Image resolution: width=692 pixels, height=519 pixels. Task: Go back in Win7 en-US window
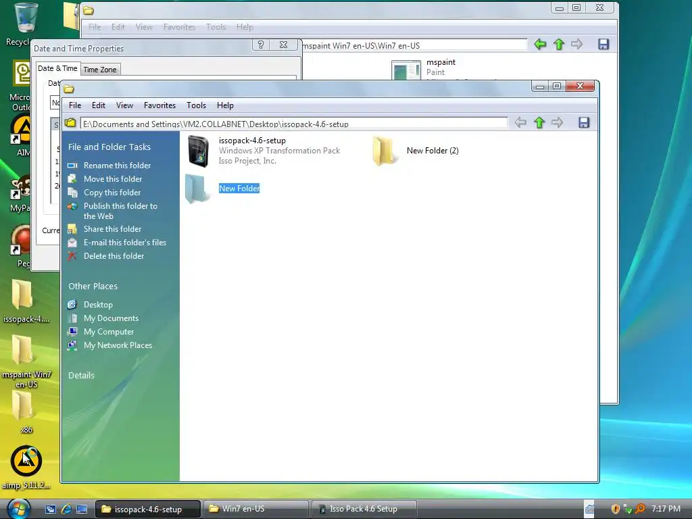coord(540,44)
